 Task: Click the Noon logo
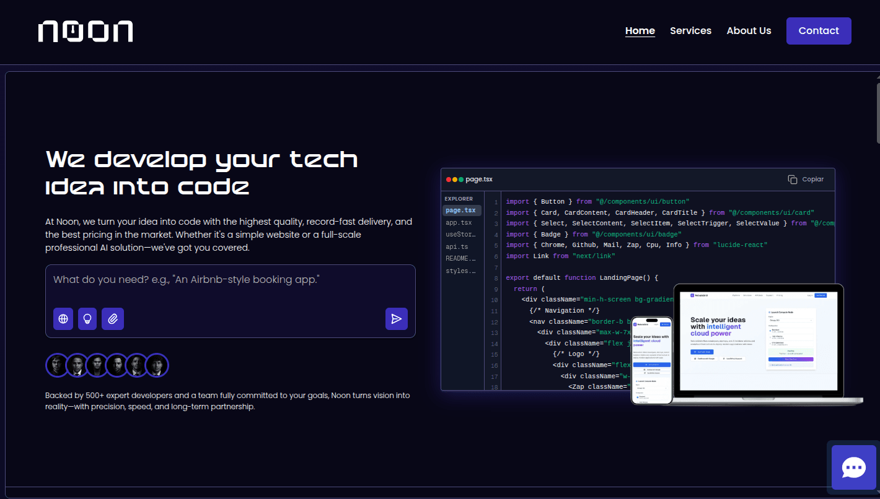coord(86,31)
